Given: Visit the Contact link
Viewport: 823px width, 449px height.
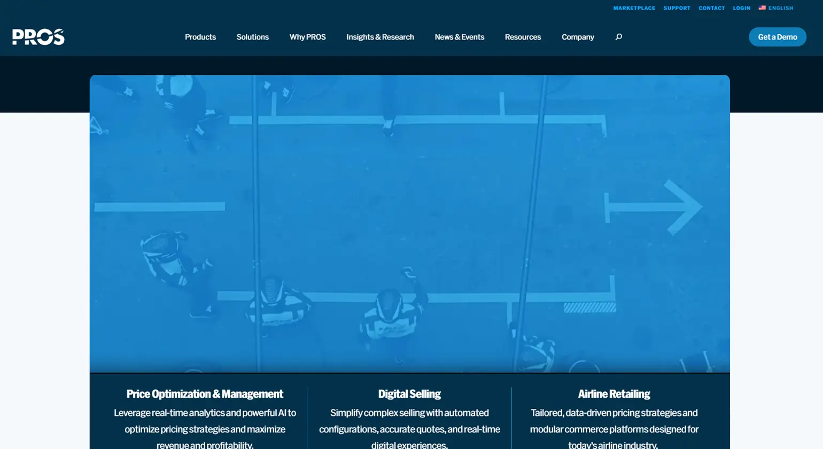Looking at the screenshot, I should point(711,8).
